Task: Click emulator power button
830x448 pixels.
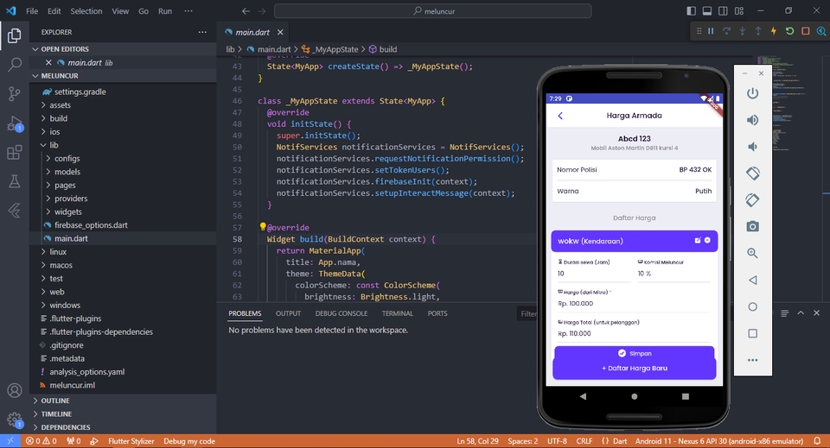Action: click(x=753, y=93)
